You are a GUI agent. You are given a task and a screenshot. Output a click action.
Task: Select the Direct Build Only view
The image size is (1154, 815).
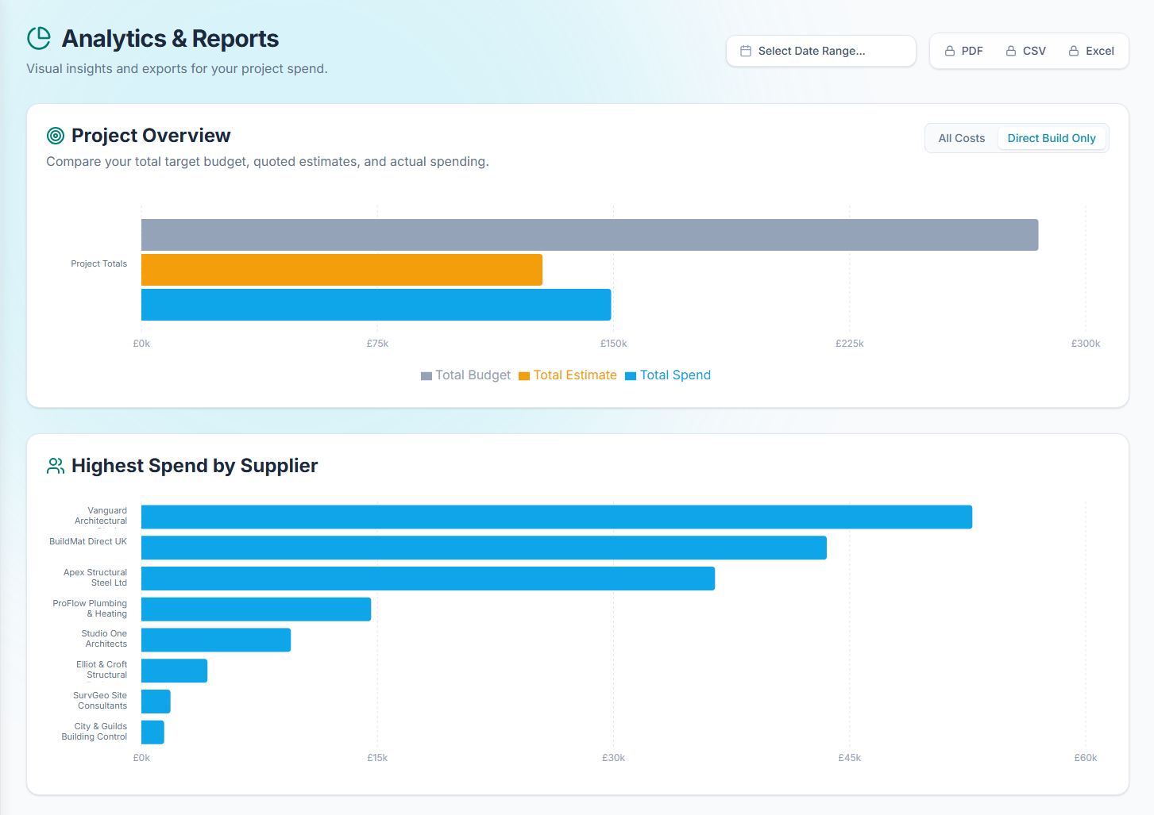pyautogui.click(x=1052, y=138)
